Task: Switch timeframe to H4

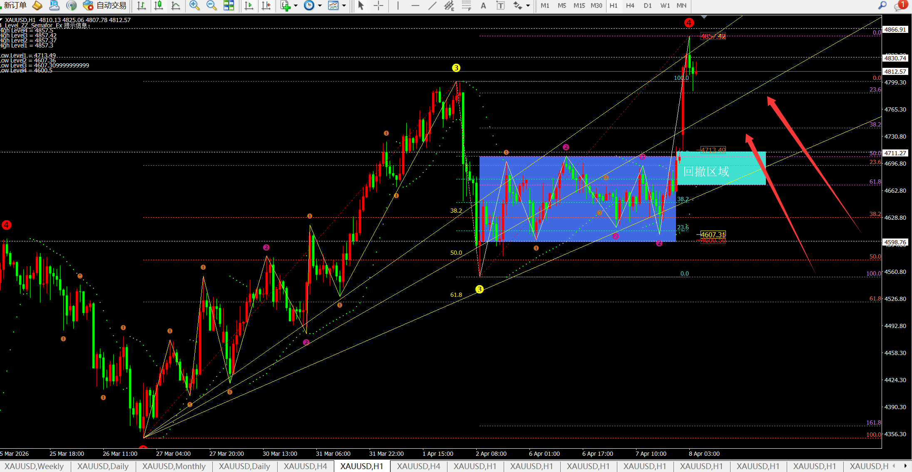Action: (x=630, y=5)
